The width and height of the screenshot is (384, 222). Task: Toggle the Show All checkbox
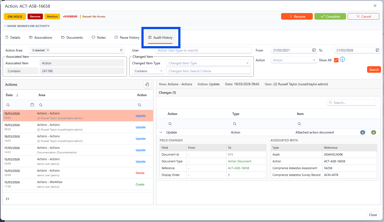click(x=336, y=60)
